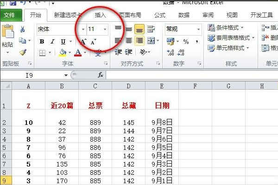
Task: Open the number format 常规 dropdown
Action: [199, 29]
